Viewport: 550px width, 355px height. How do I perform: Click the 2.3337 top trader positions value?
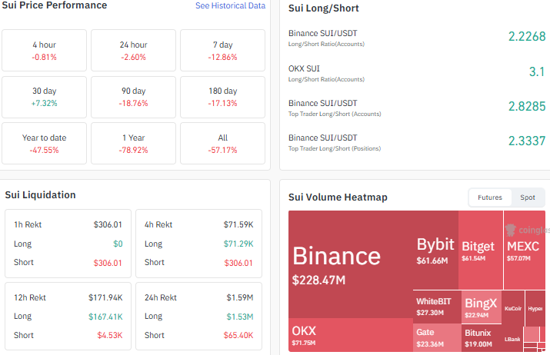(527, 141)
